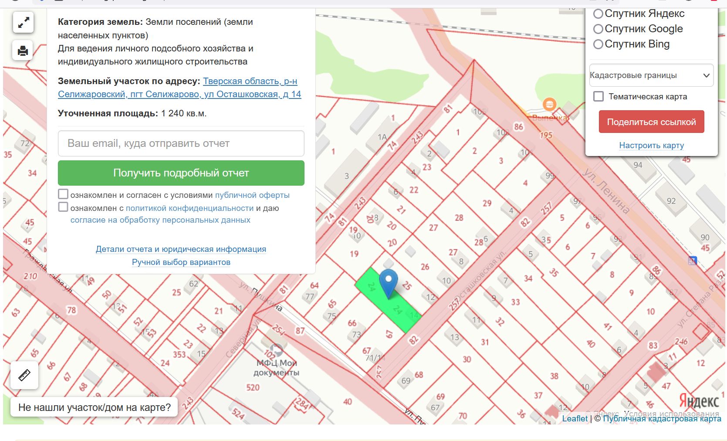Open the Кадастровые границы dropdown

pyautogui.click(x=651, y=75)
